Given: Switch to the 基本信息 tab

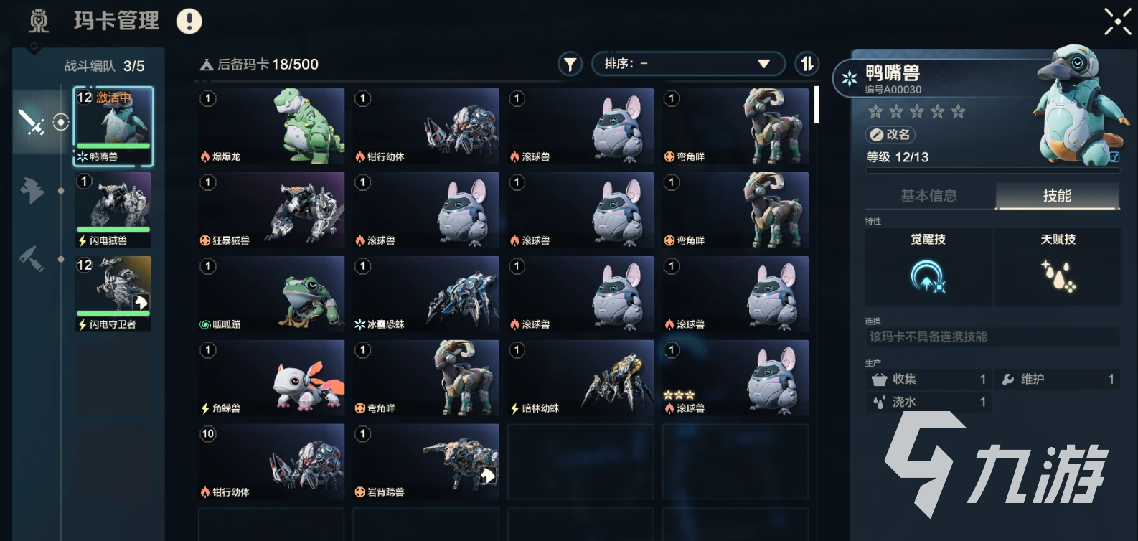Looking at the screenshot, I should click(x=929, y=195).
